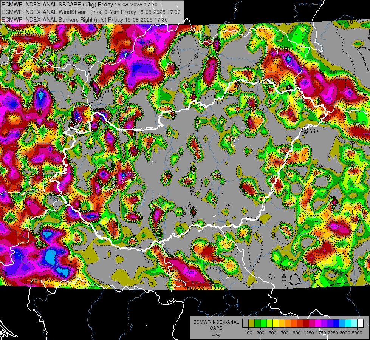The image size is (370, 340).
Task: Select the pure yellow legend swatch
Action: click(276, 323)
